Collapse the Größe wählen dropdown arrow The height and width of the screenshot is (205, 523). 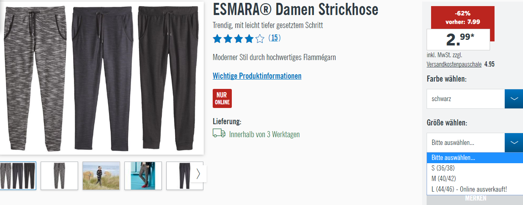514,142
